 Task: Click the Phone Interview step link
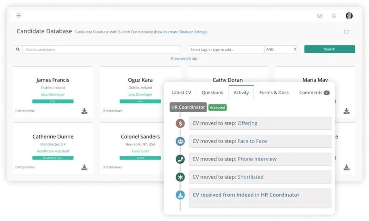[x=257, y=159]
